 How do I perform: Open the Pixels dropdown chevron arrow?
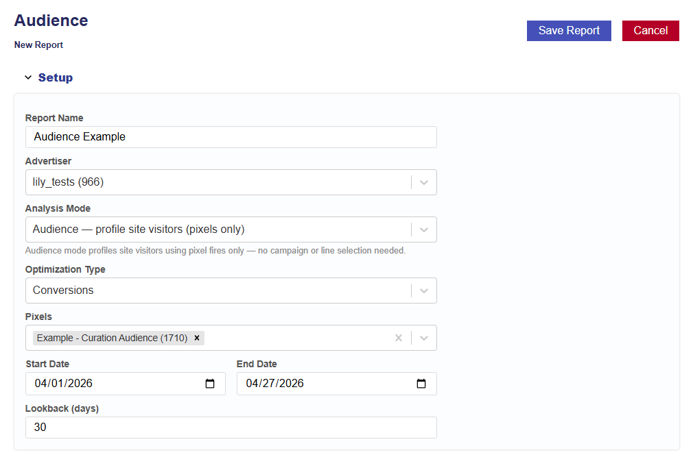click(424, 338)
